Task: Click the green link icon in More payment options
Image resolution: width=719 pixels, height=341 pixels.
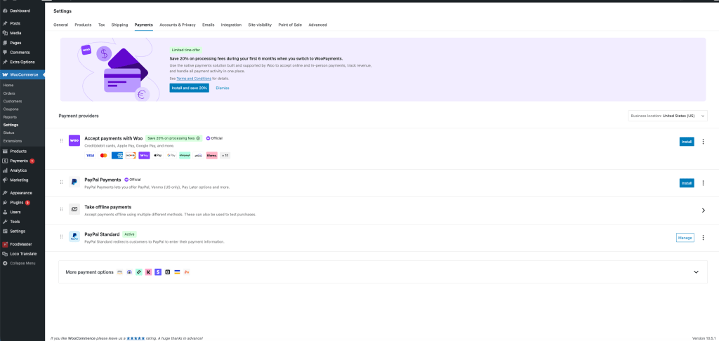Action: pos(139,272)
